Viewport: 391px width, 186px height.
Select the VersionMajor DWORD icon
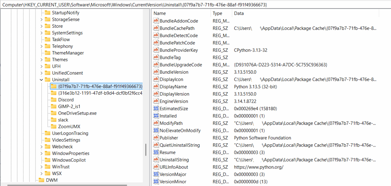tap(156, 174)
